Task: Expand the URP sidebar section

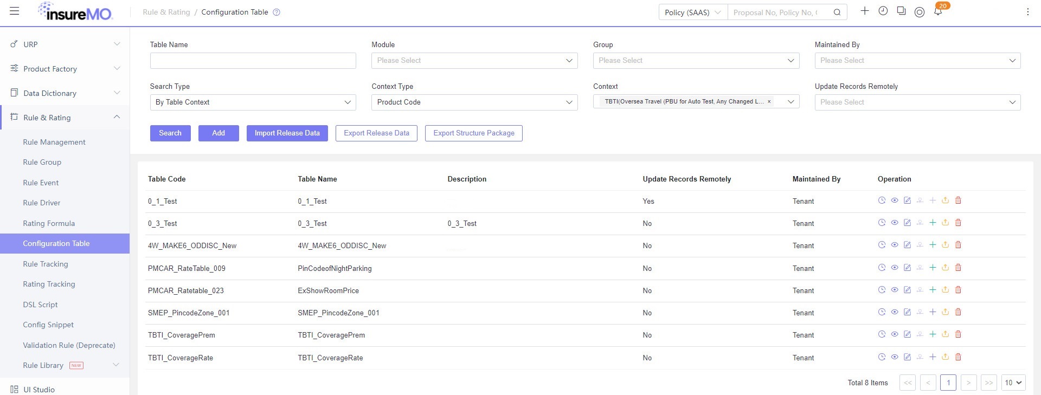Action: [x=65, y=44]
